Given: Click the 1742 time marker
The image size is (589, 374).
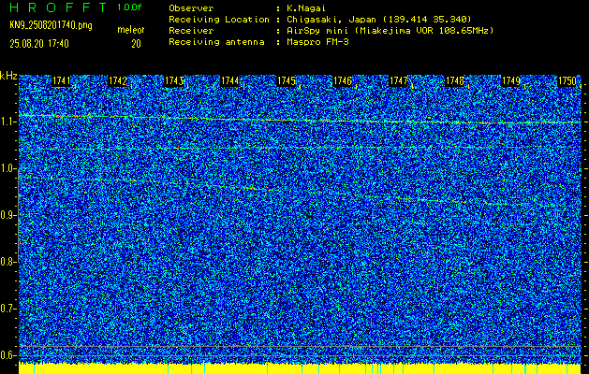Looking at the screenshot, I should coord(118,81).
